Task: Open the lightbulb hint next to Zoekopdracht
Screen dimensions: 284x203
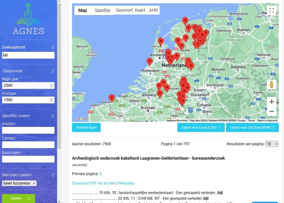Action: [x=53, y=48]
